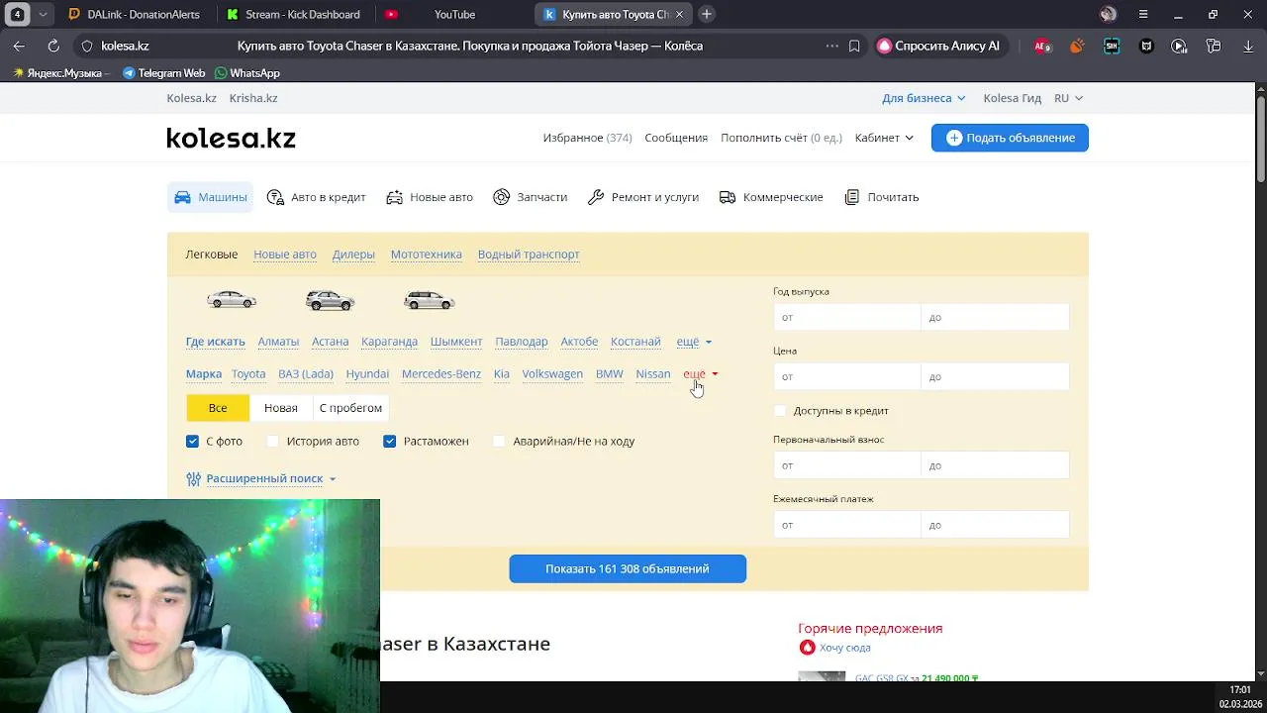Enable История авто checkbox
Viewport: 1267px width, 713px height.
[273, 441]
